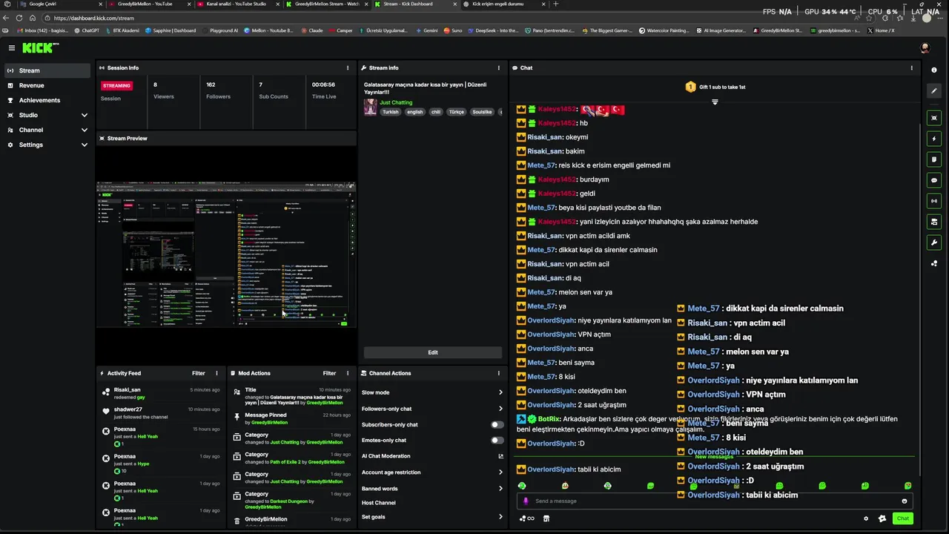The height and width of the screenshot is (534, 949).
Task: Open the hamburger menu beside the Kick logo
Action: coord(12,47)
